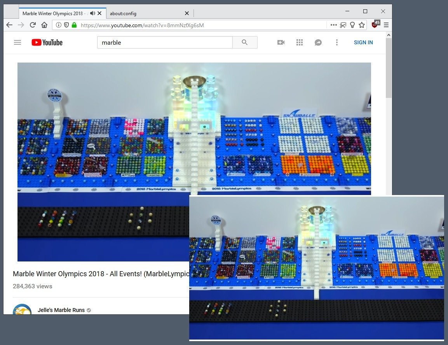448x345 pixels.
Task: Open the YouTube messages share icon
Action: (x=318, y=43)
